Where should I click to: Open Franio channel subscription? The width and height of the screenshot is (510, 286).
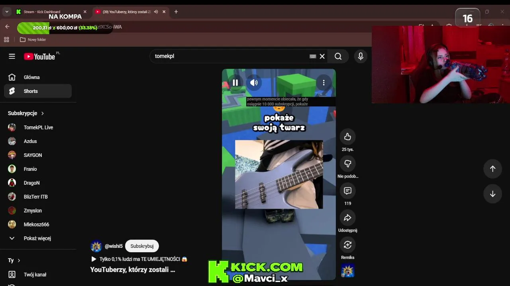[38, 169]
